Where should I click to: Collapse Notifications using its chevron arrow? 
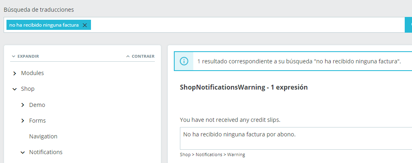23,153
